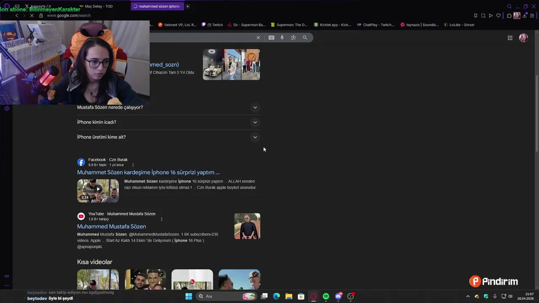The height and width of the screenshot is (303, 539).
Task: Expand 'İPhone kimin icadı?' question
Action: (168, 122)
